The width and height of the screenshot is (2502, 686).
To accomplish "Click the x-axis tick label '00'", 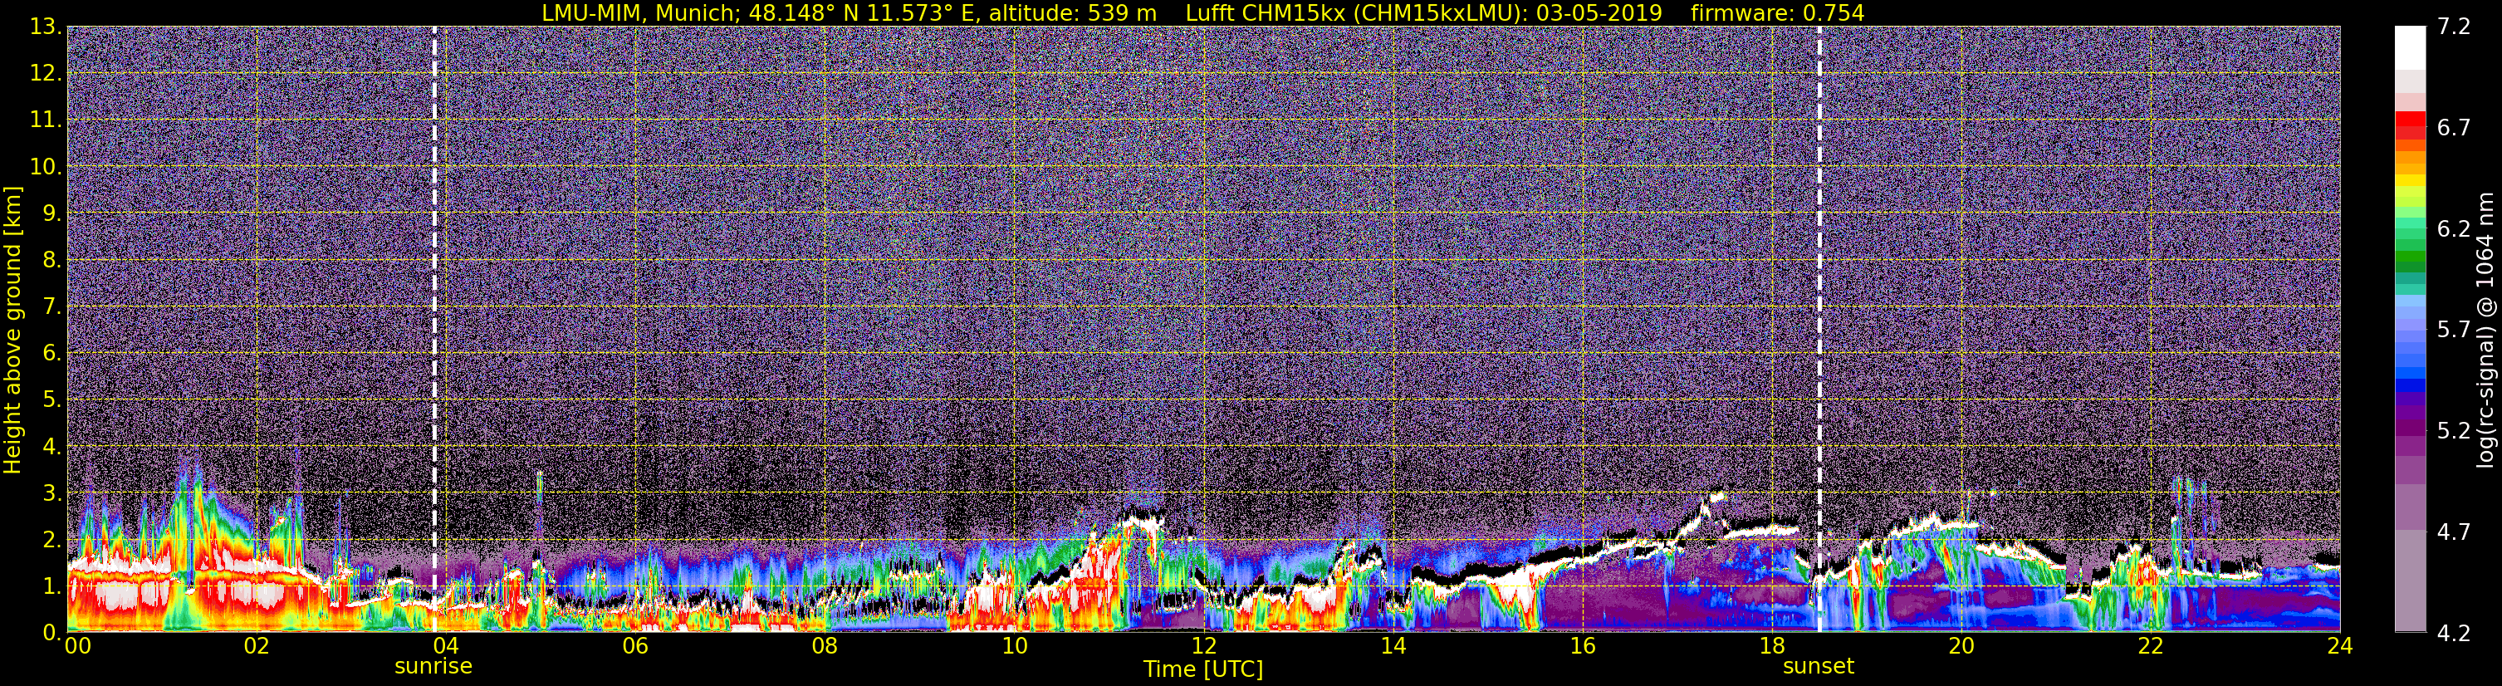I will [x=76, y=646].
